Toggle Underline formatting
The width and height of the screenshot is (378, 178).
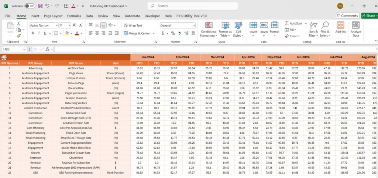point(45,33)
